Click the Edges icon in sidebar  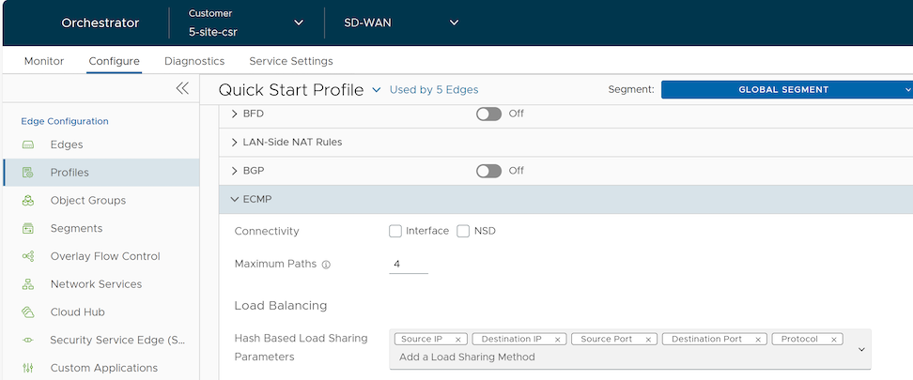pos(28,145)
